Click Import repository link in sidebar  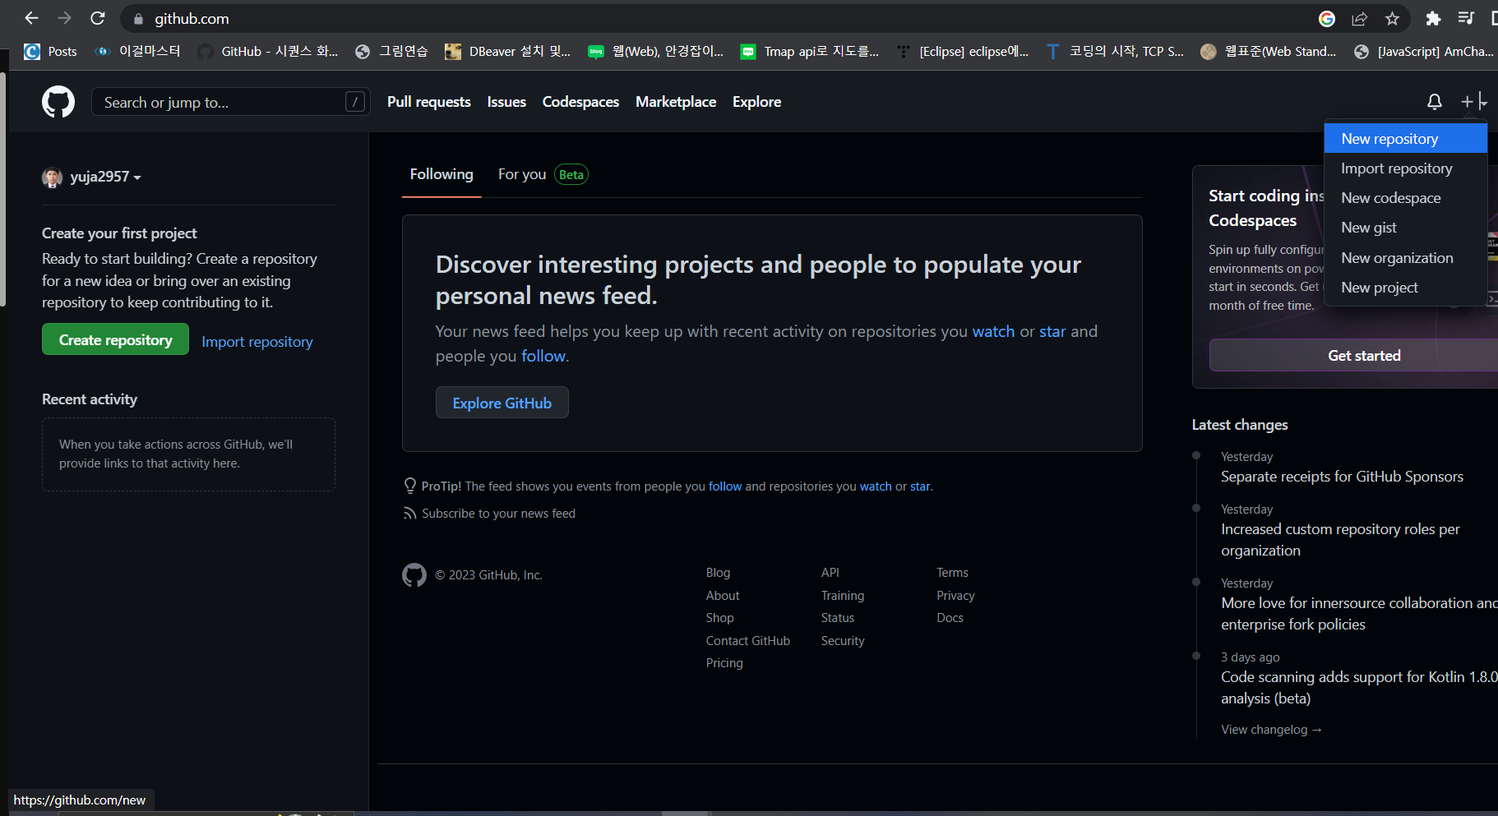click(x=257, y=342)
